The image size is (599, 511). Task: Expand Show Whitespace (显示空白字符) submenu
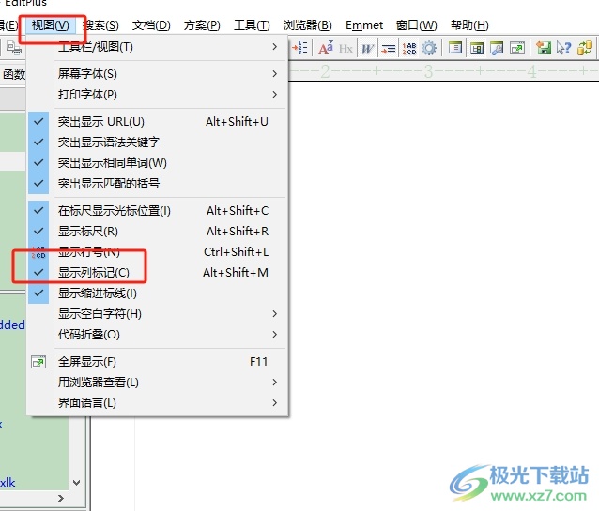158,314
